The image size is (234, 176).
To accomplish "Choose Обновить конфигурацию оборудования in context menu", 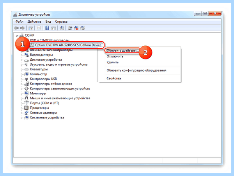I will (136, 70).
